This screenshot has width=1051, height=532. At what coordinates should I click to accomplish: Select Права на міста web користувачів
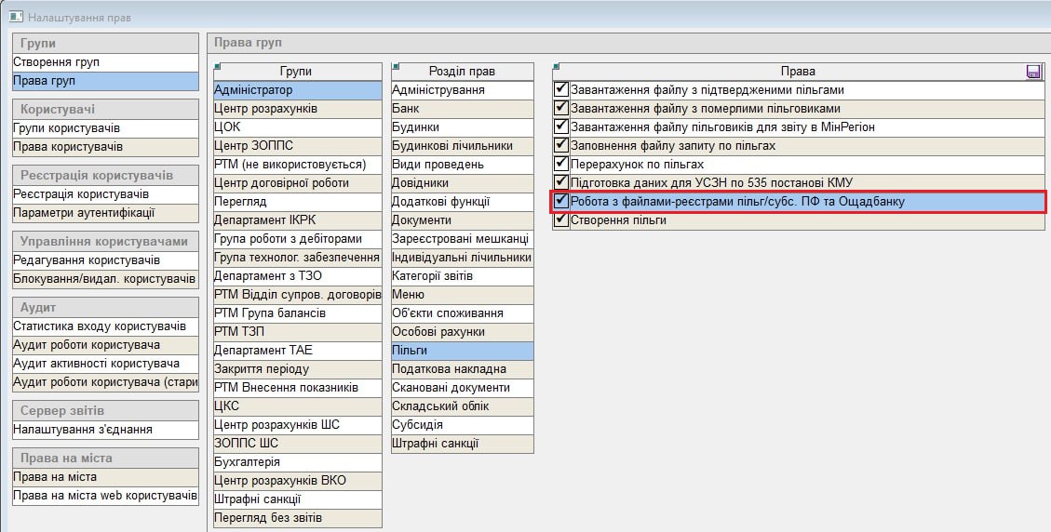click(105, 496)
